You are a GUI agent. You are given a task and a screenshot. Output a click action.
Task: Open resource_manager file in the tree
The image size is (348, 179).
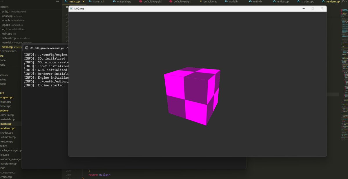[x=11, y=159]
